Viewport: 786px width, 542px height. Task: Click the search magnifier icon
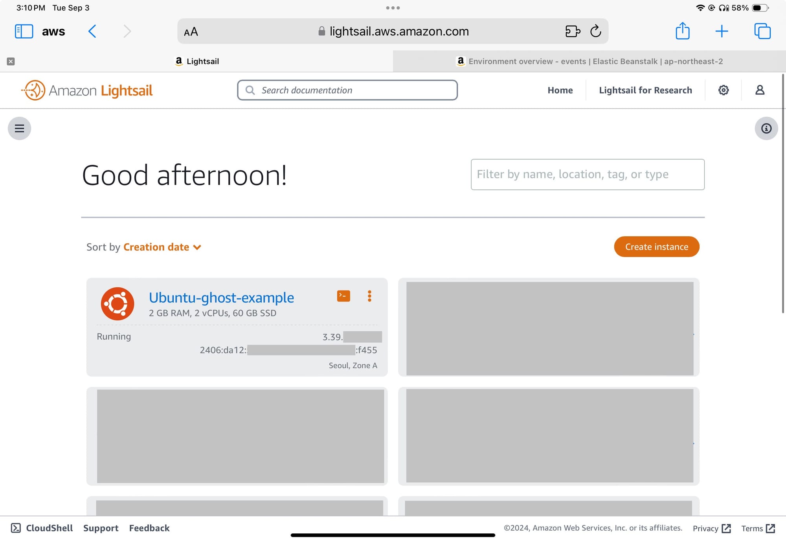click(x=250, y=90)
